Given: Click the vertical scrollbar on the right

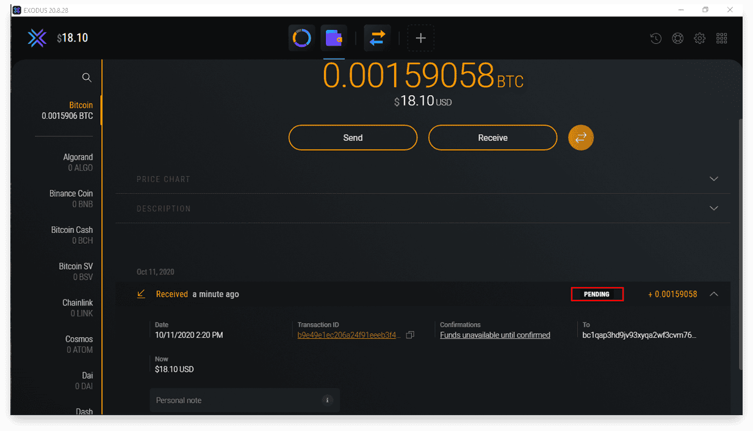Looking at the screenshot, I should click(740, 244).
